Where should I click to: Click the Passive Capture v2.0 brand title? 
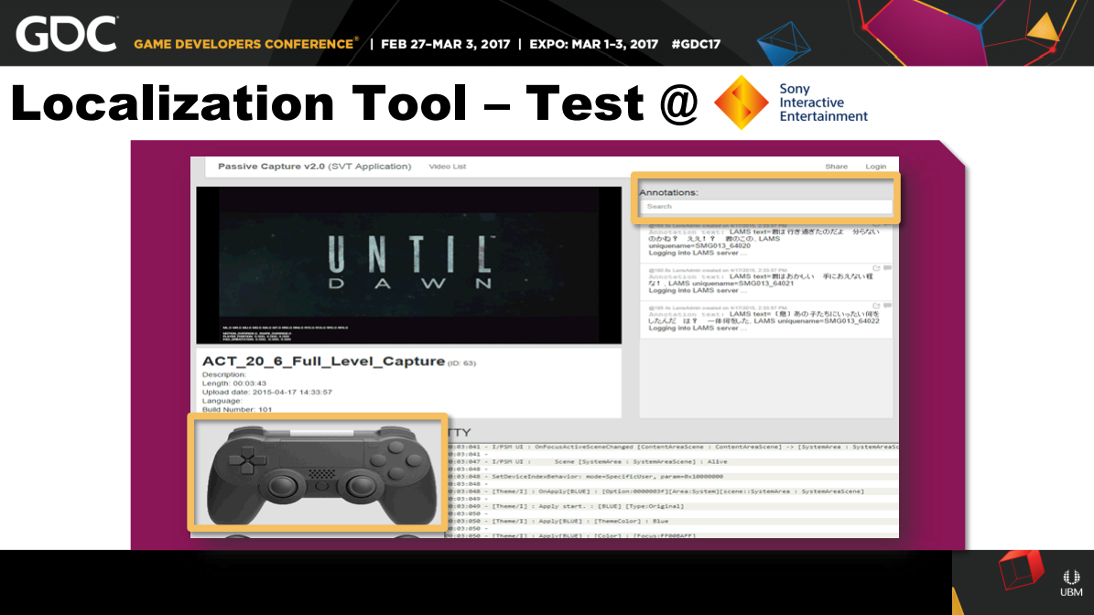tap(315, 166)
